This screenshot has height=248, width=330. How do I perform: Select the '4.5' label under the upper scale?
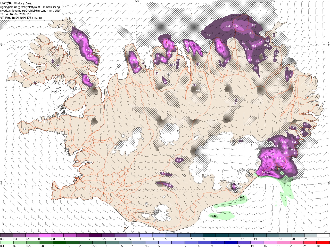click(x=154, y=239)
